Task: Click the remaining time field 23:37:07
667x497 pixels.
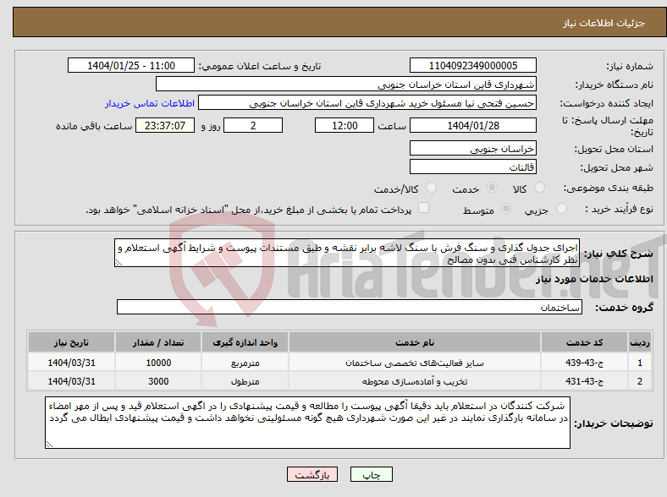Action: pyautogui.click(x=165, y=125)
